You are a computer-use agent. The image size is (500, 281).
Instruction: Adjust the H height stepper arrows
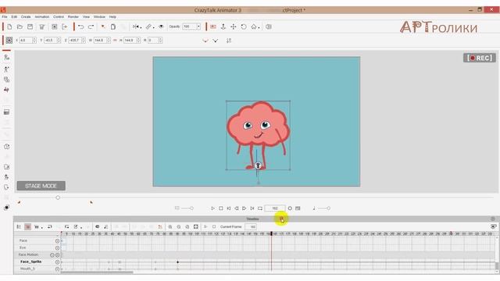[138, 41]
